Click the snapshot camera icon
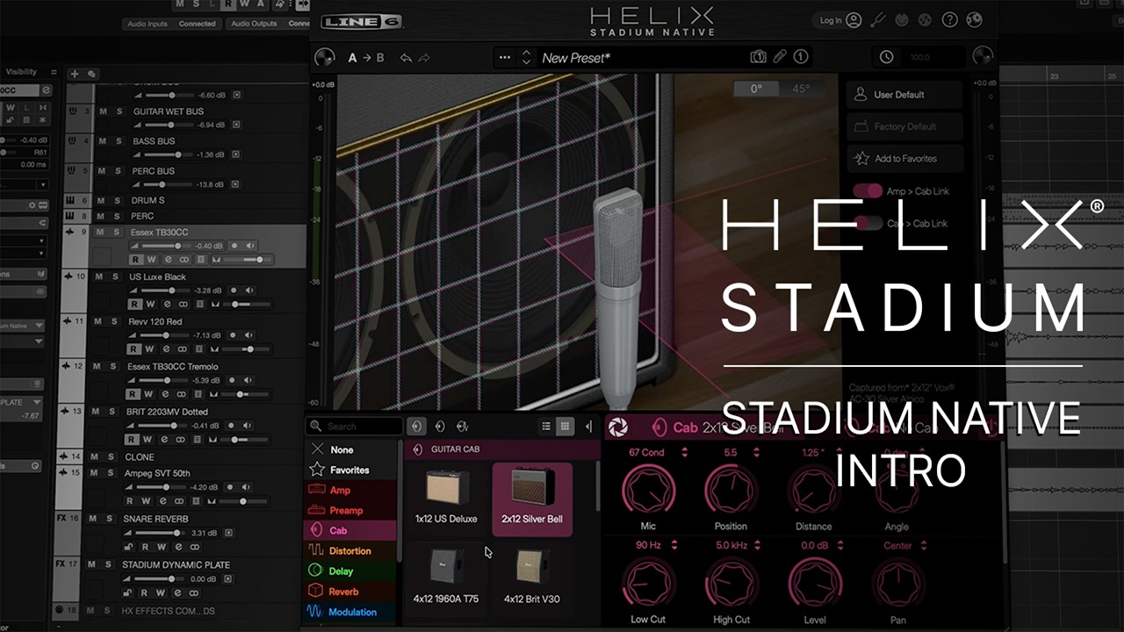Viewport: 1124px width, 632px height. click(758, 57)
